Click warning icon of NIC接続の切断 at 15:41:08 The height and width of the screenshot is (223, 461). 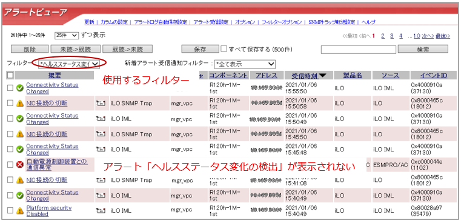click(x=20, y=180)
